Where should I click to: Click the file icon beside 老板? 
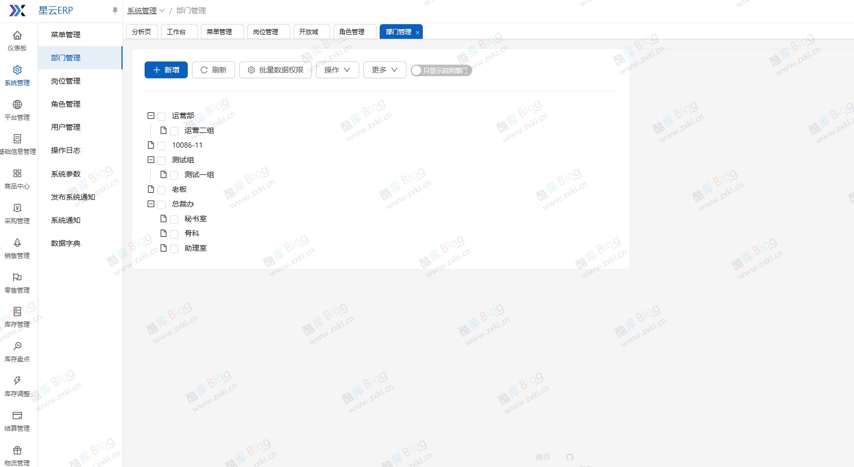tap(151, 189)
